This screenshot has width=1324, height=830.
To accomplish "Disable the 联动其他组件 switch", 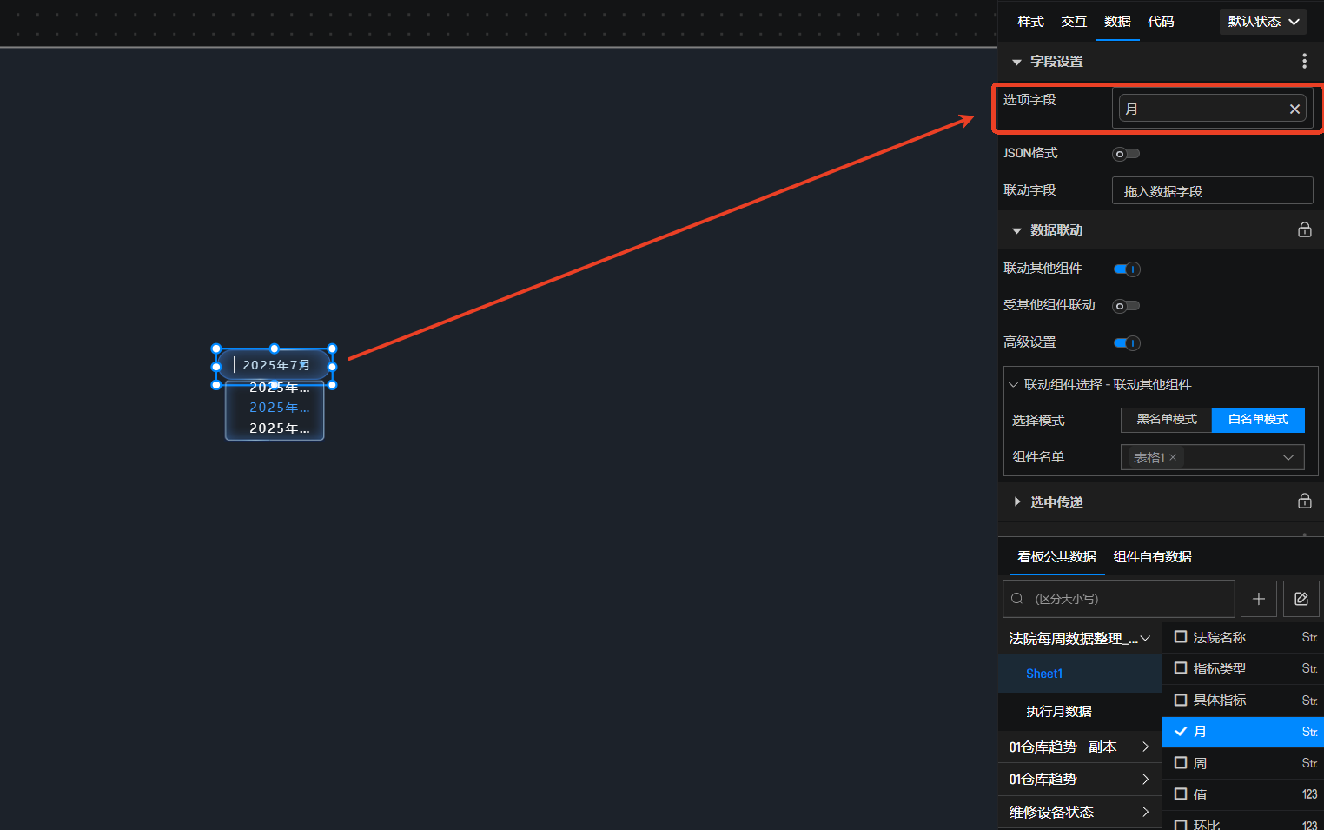I will [1127, 269].
